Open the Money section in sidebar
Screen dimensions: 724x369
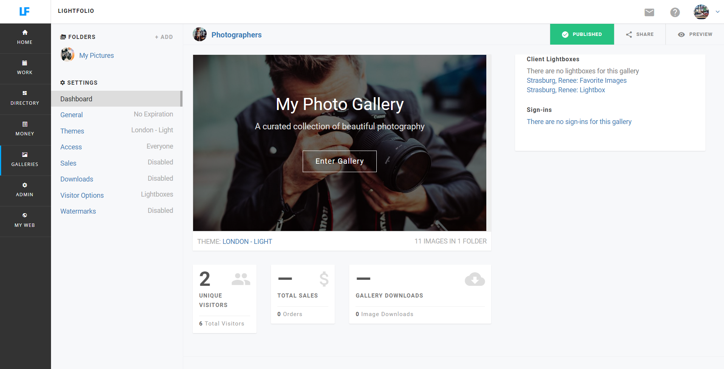point(25,130)
